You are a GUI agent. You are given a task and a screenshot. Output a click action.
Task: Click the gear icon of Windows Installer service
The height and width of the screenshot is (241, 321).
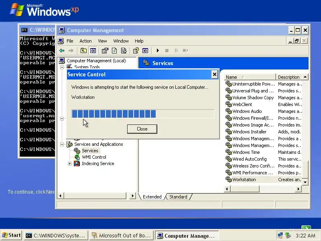coord(228,132)
